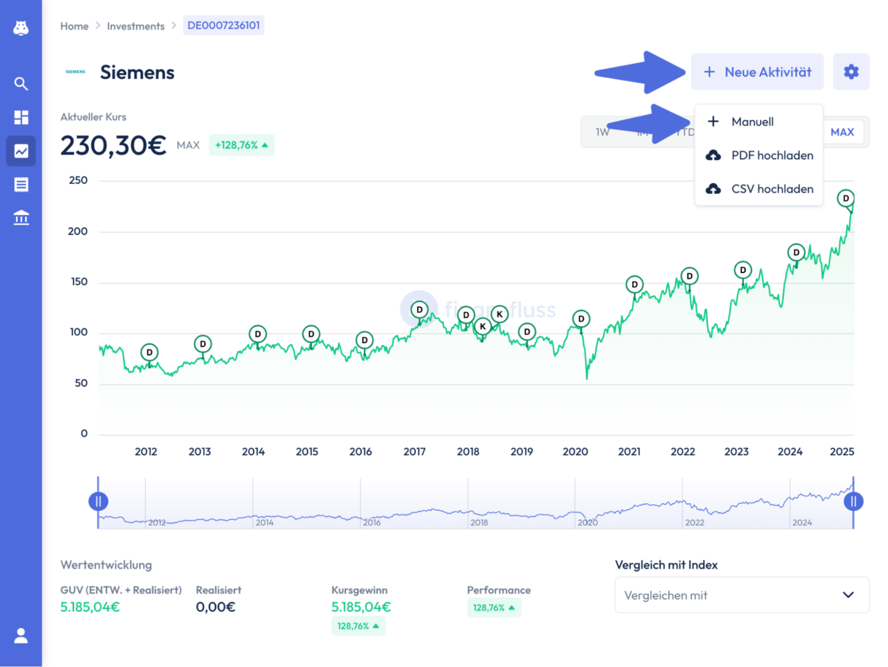
Task: Click the +128,76% change badge
Action: click(x=242, y=145)
